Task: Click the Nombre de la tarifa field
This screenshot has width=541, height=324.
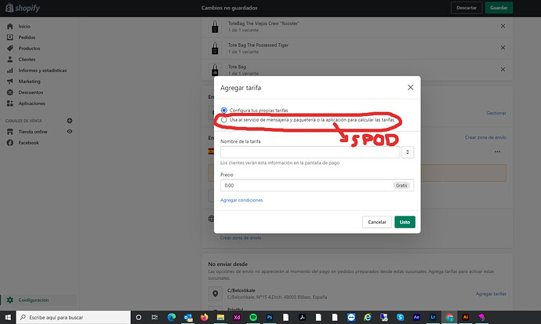Action: pos(310,152)
